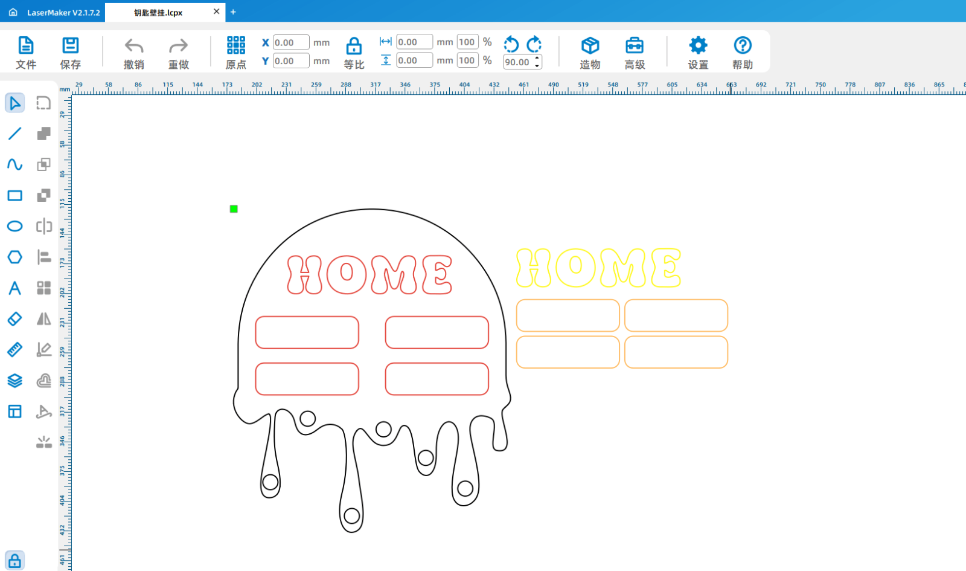Select the eraser tool

coord(15,319)
